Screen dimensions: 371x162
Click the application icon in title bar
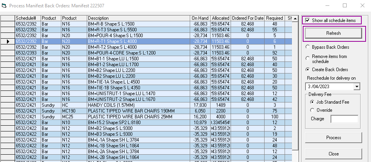tap(4, 5)
